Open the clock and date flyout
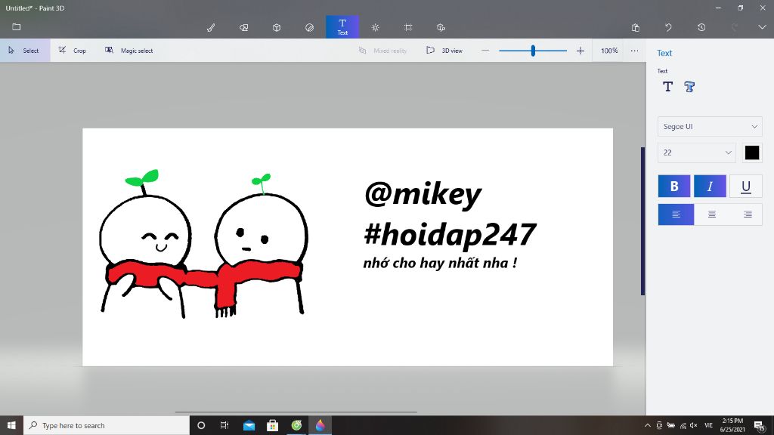The height and width of the screenshot is (435, 774). point(732,425)
